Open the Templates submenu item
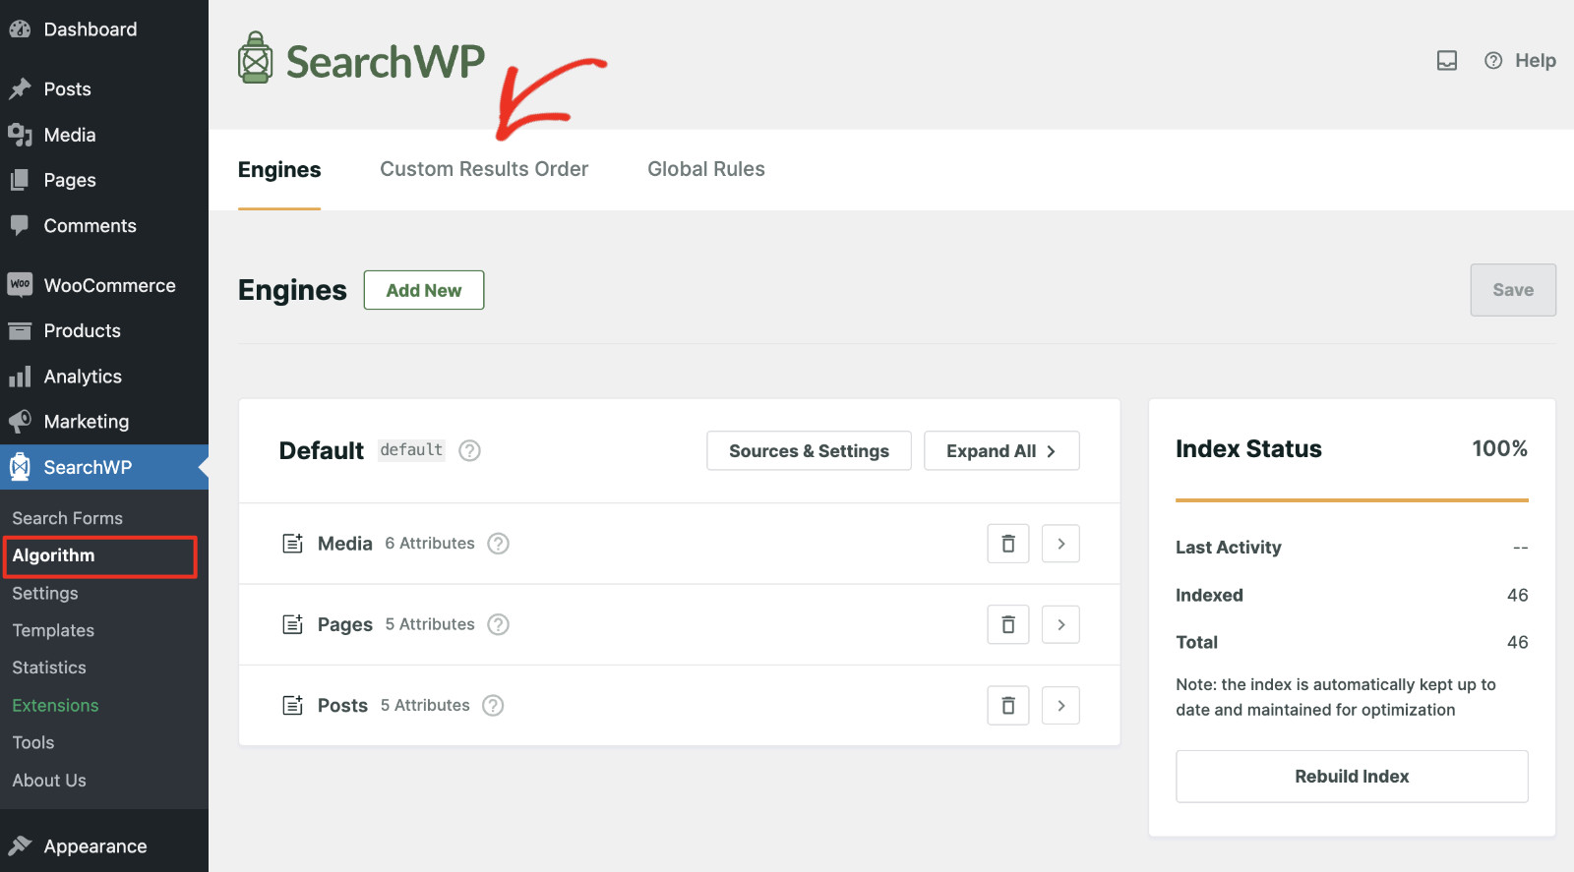 click(x=53, y=631)
